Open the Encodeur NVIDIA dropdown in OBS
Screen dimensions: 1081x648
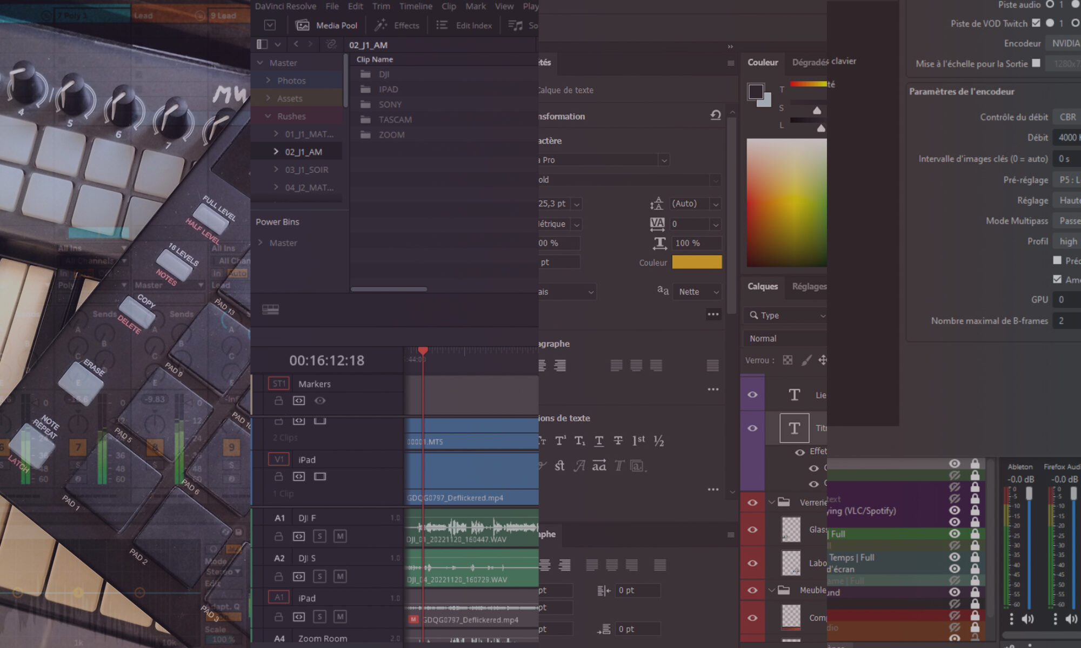tap(1063, 43)
